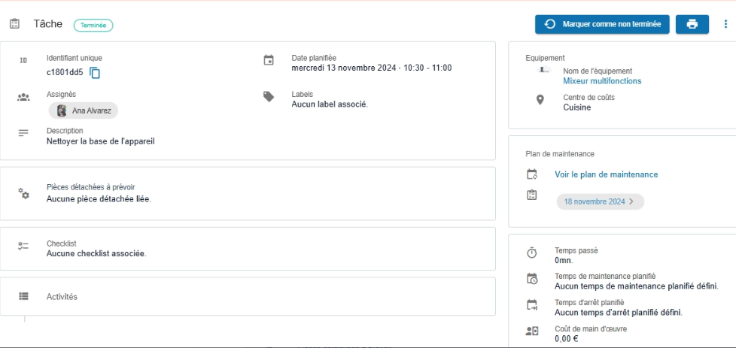Viewport: 736px width, 348px height.
Task: Click the labor cost icon
Action: pyautogui.click(x=532, y=331)
